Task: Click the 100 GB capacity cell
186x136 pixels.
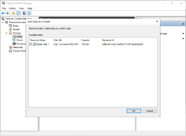Action: point(85,44)
